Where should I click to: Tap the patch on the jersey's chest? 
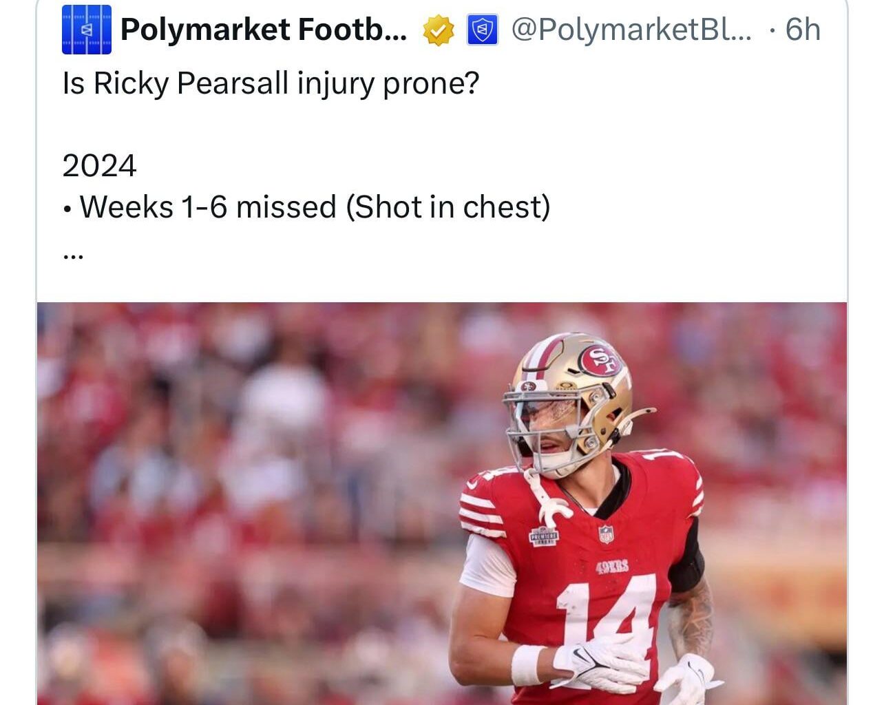point(543,536)
